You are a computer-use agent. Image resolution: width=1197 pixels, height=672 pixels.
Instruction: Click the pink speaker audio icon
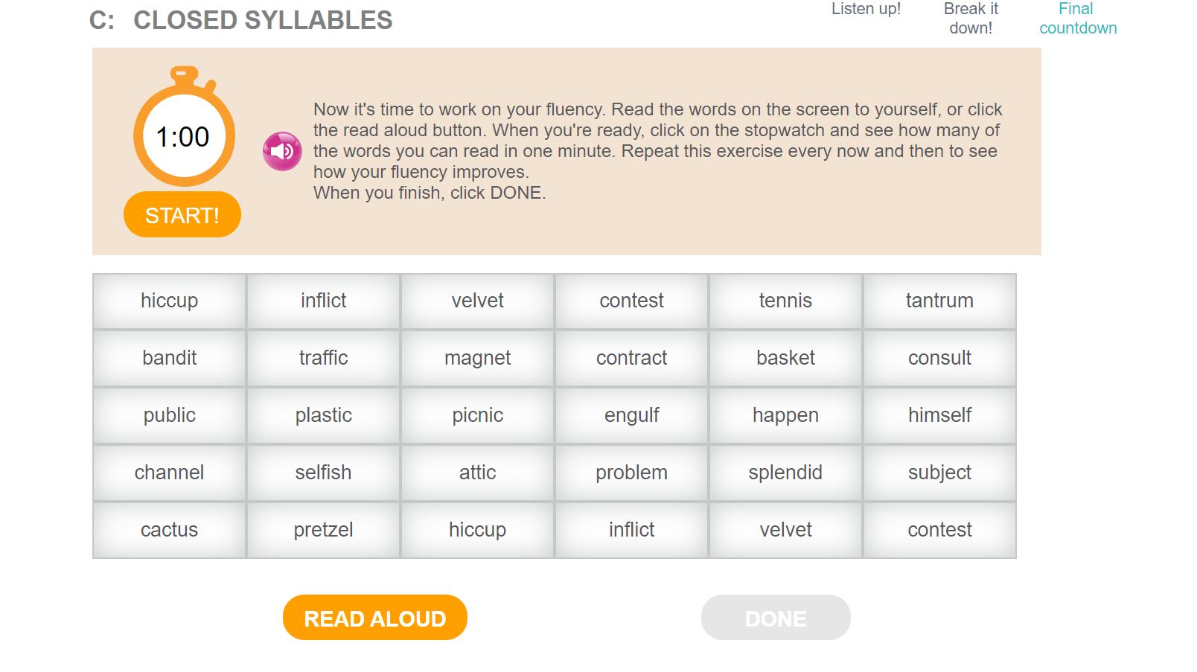(282, 151)
